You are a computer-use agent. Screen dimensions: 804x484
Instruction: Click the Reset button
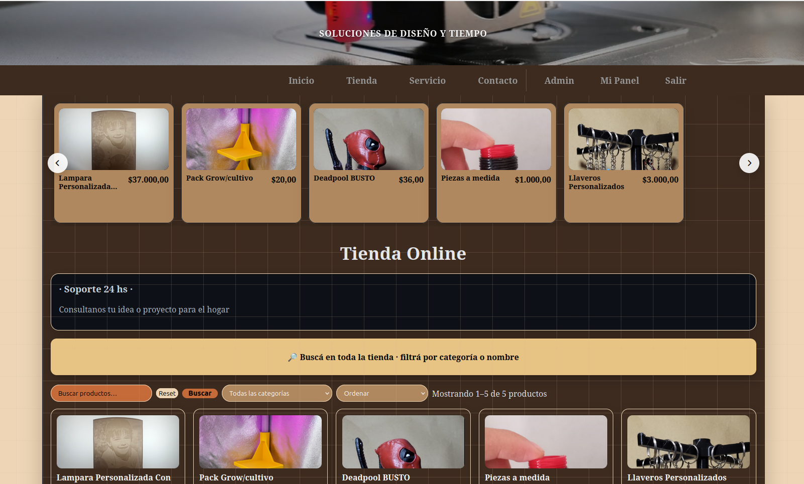[x=167, y=393]
